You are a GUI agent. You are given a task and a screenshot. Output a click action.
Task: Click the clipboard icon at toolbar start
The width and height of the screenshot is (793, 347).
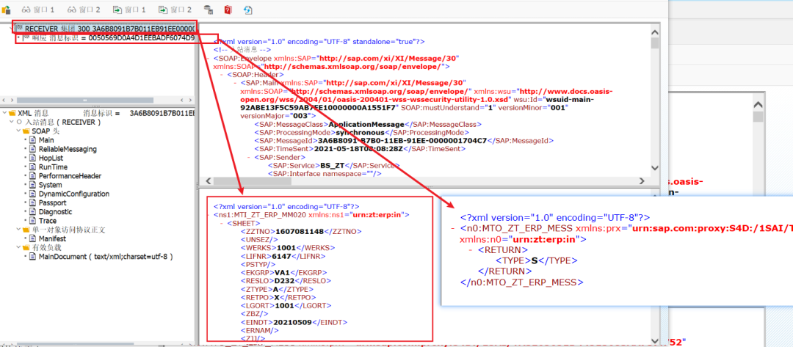click(x=6, y=10)
